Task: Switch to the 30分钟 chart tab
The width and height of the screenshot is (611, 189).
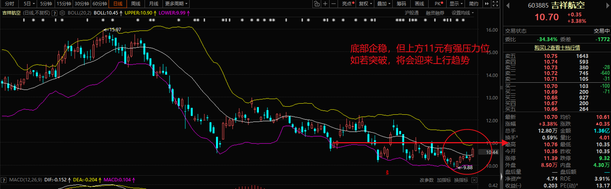Action: click(x=82, y=4)
